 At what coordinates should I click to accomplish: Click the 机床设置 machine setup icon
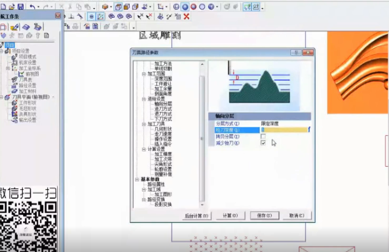click(x=14, y=63)
